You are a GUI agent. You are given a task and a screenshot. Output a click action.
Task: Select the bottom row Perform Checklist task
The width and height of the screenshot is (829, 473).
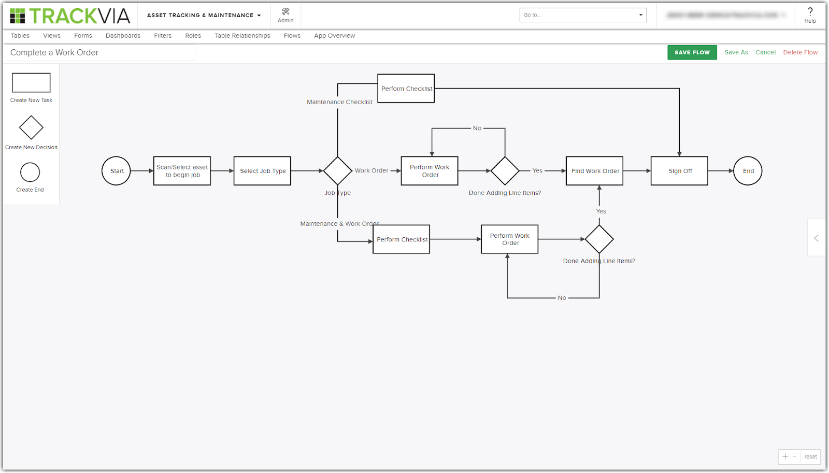click(x=402, y=239)
